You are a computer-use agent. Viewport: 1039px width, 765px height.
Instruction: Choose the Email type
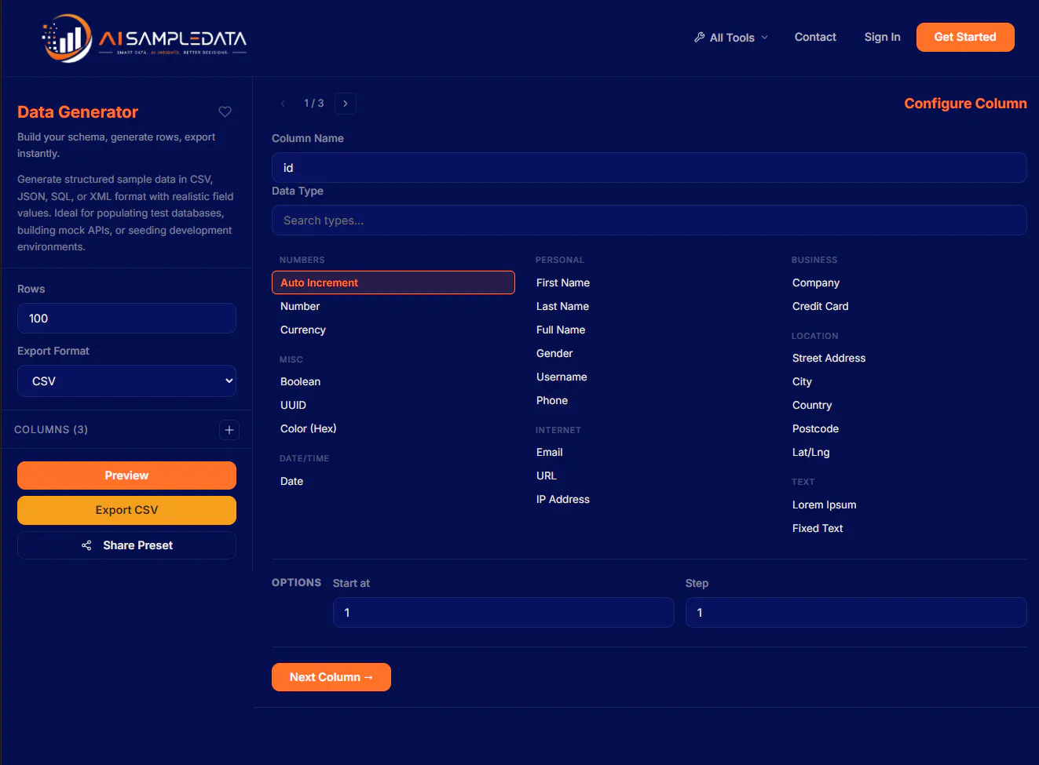tap(550, 453)
